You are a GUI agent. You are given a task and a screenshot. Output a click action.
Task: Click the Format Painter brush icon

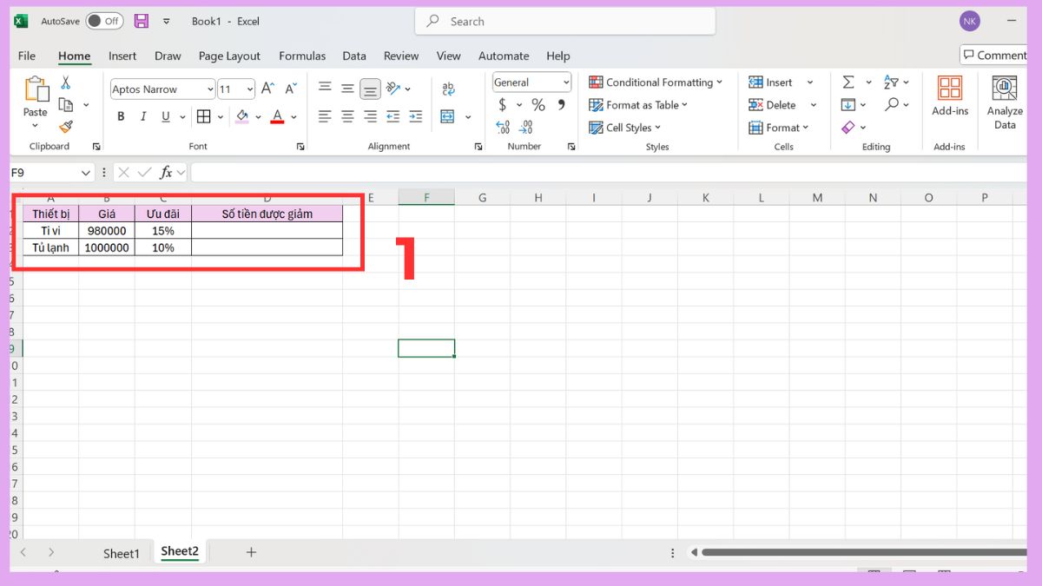tap(66, 127)
